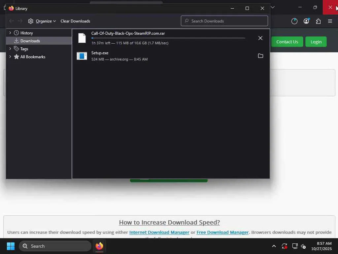The width and height of the screenshot is (338, 254).
Task: Click the Firefox logo in Library titlebar
Action: tap(11, 8)
